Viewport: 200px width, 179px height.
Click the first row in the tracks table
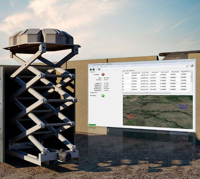(x=157, y=75)
